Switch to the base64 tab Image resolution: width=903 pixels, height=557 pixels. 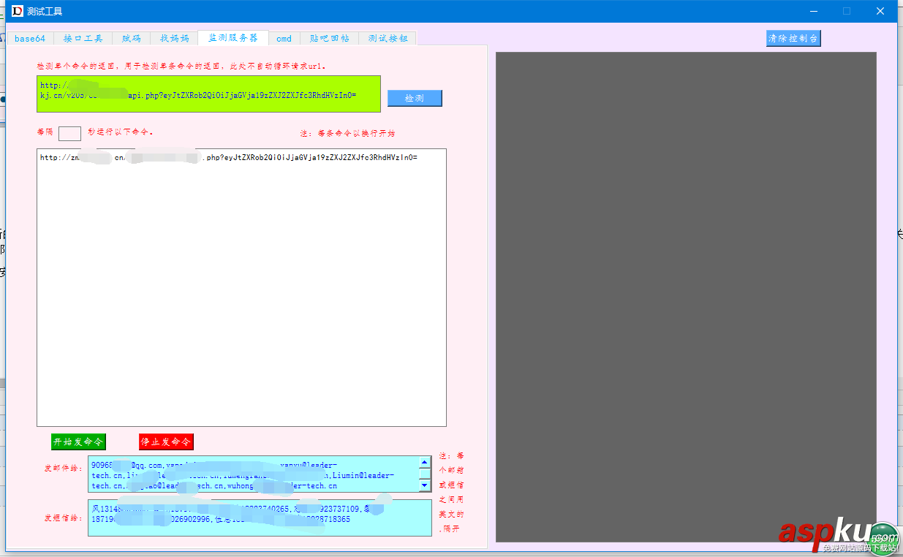[x=29, y=38]
